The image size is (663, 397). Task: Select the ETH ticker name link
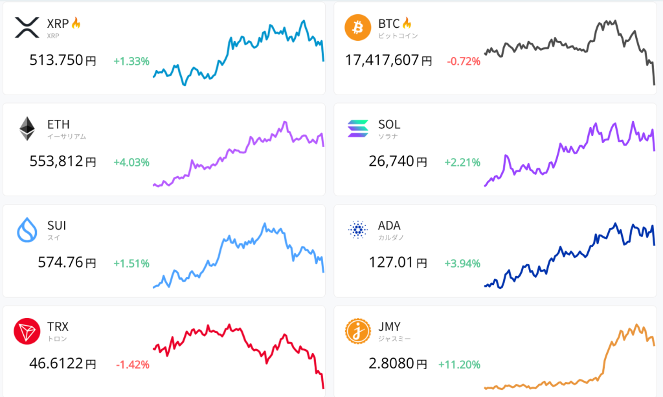tap(58, 124)
